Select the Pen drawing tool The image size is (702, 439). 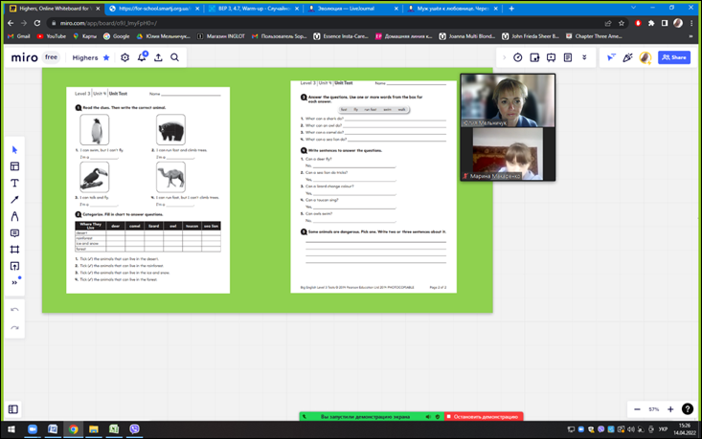(14, 216)
